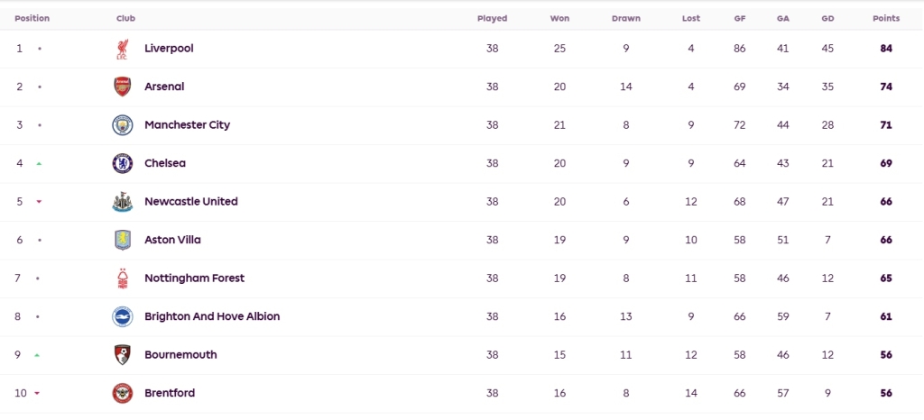924x420 pixels.
Task: Open the Nottingham Forest team link
Action: (195, 278)
